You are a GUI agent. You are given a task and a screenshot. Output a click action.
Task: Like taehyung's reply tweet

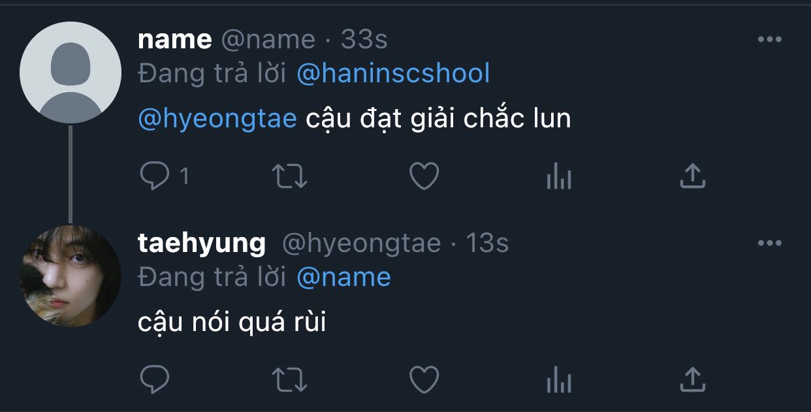[424, 379]
